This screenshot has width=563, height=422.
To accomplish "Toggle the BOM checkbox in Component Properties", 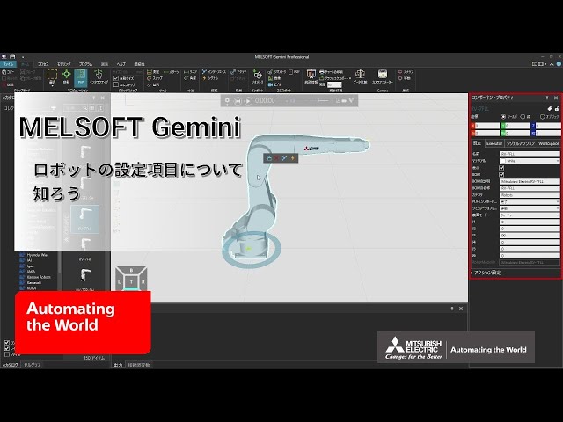I will 501,174.
